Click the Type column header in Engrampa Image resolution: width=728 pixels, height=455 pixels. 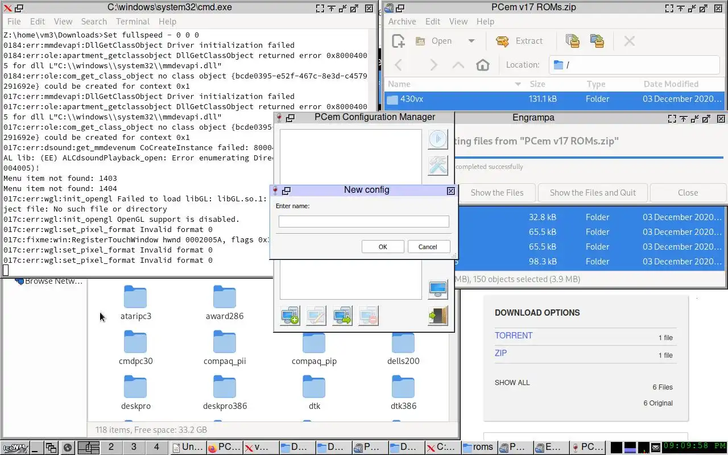[x=595, y=84]
